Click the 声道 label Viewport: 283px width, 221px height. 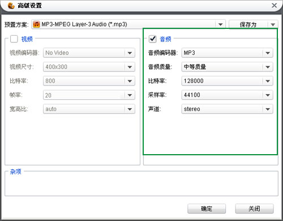pos(155,109)
